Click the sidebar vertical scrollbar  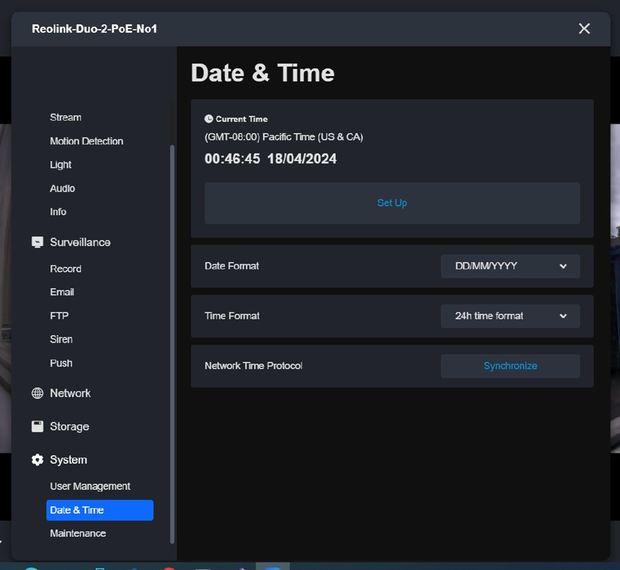click(172, 344)
